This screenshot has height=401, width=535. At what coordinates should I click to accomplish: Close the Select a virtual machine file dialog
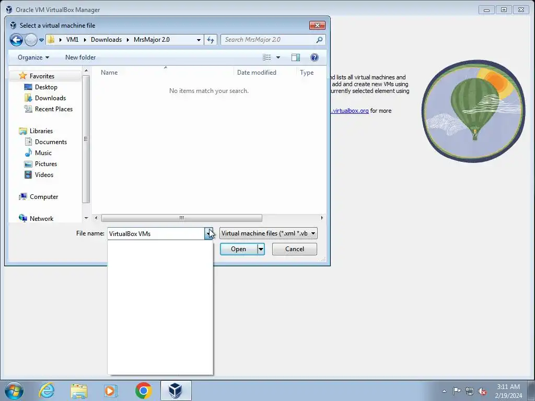pos(317,25)
